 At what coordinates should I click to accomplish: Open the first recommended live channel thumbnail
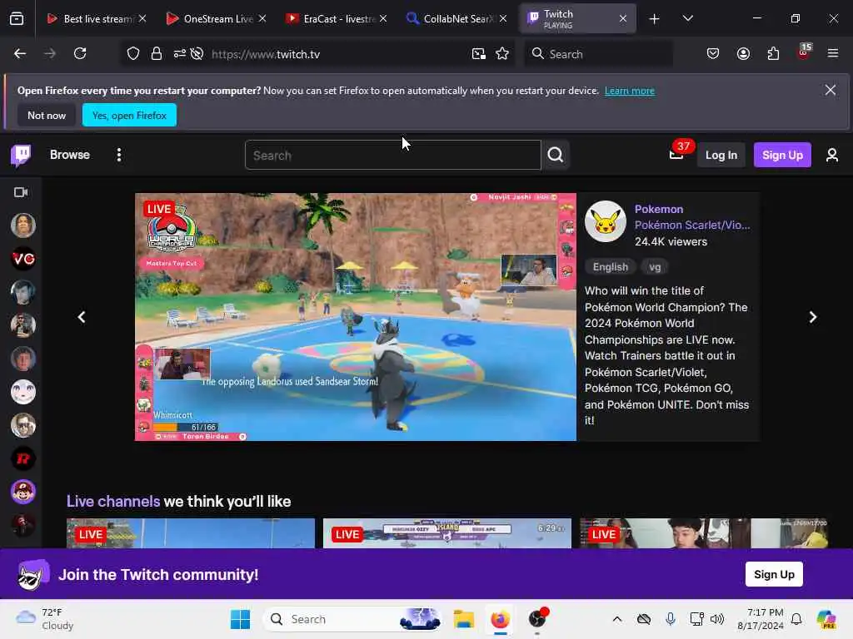191,533
